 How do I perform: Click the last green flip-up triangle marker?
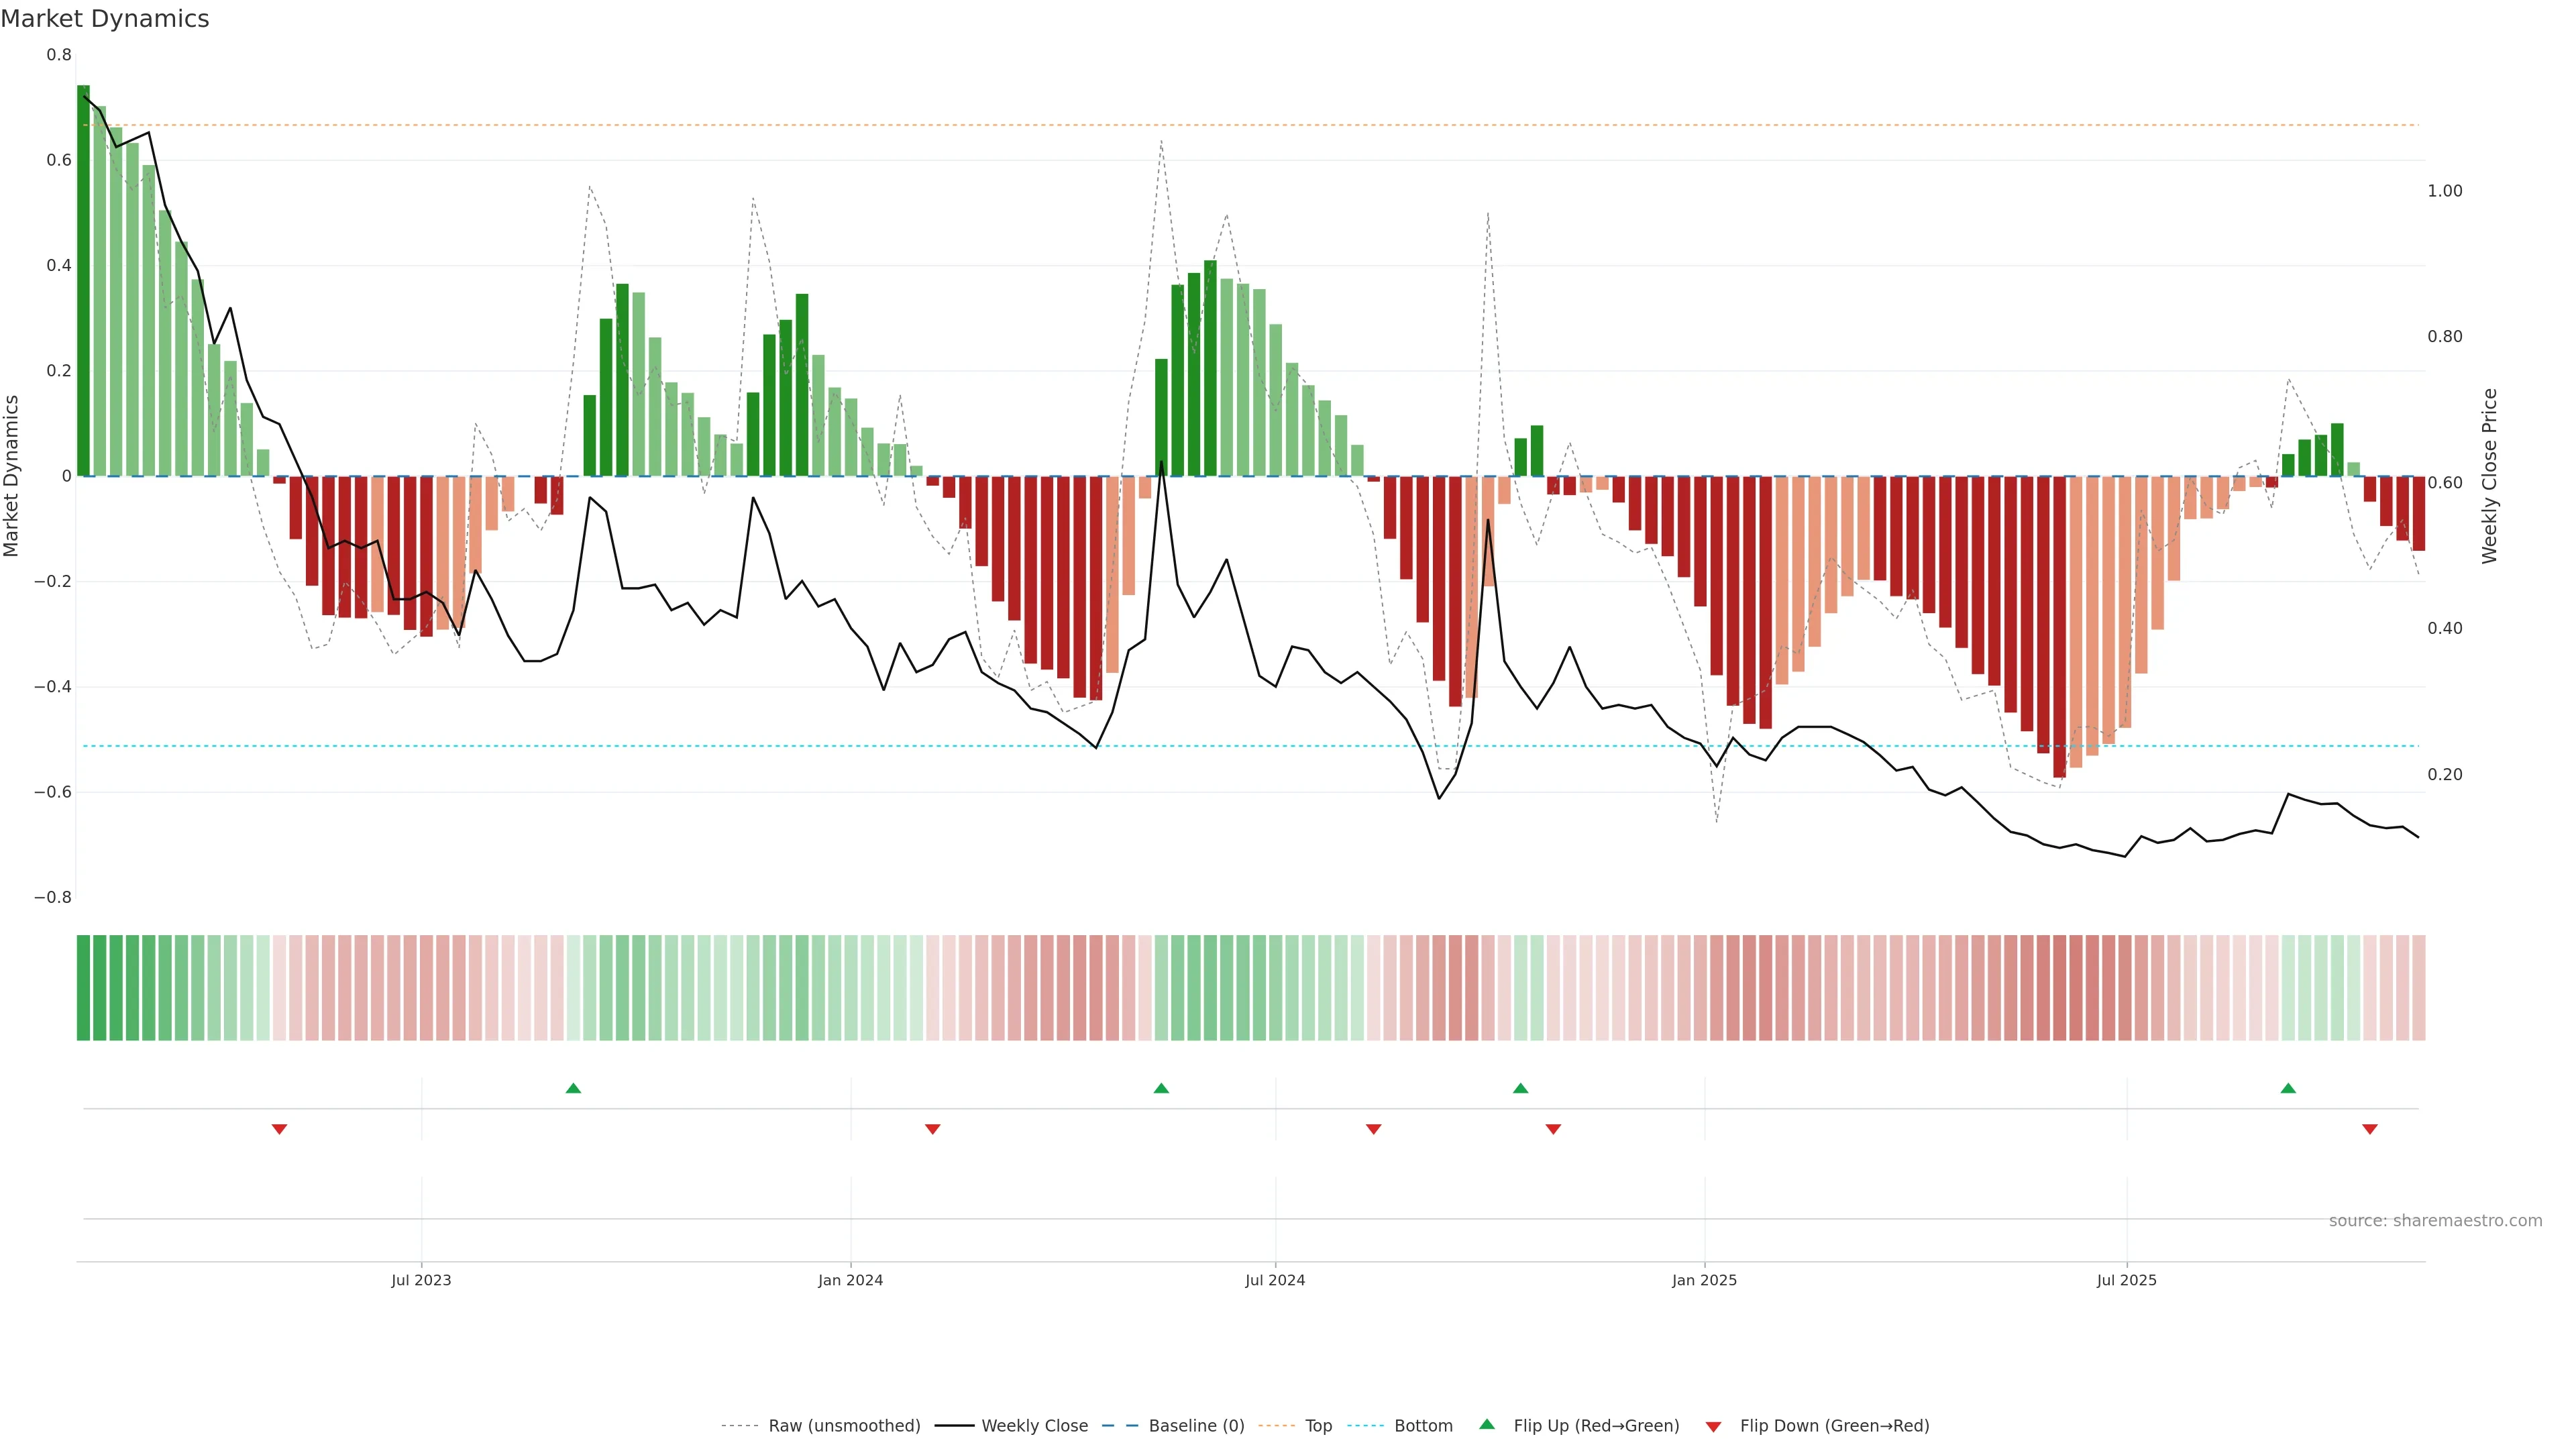[2288, 1088]
